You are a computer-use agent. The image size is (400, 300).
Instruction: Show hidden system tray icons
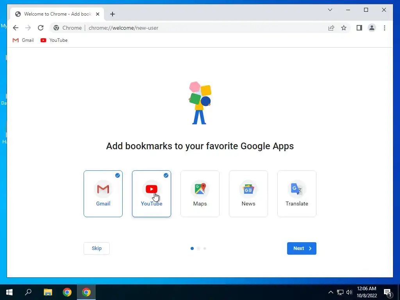[x=330, y=292]
